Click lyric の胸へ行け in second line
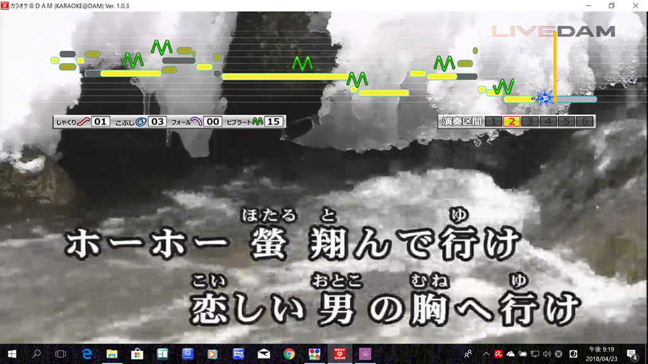The image size is (648, 364). coord(475,308)
